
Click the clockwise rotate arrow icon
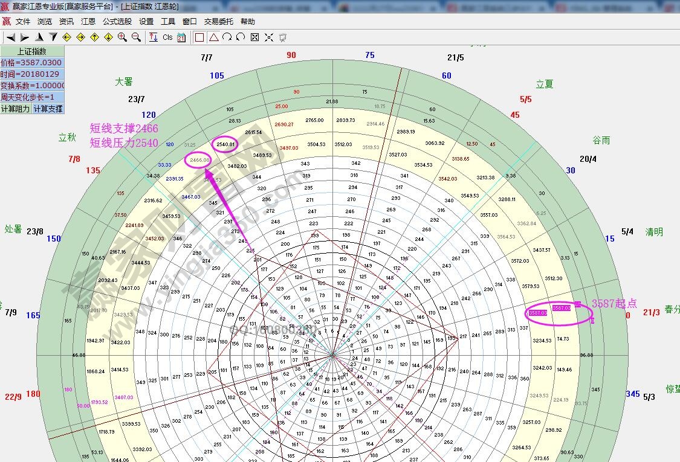(x=227, y=37)
